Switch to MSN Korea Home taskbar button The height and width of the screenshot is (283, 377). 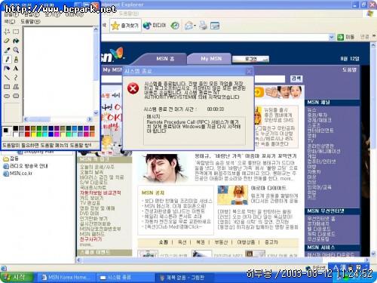pos(66,278)
